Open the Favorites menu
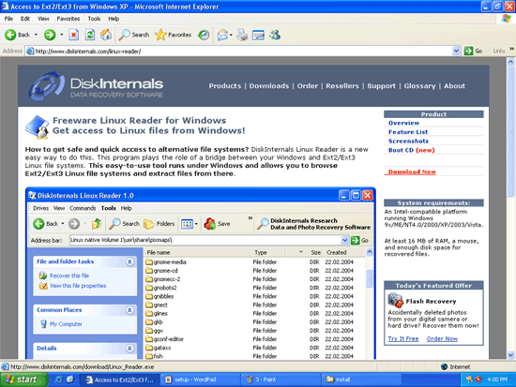This screenshot has width=516, height=387. (x=68, y=19)
